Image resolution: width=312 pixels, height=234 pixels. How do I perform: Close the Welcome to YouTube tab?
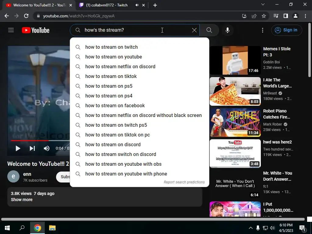pos(71,5)
